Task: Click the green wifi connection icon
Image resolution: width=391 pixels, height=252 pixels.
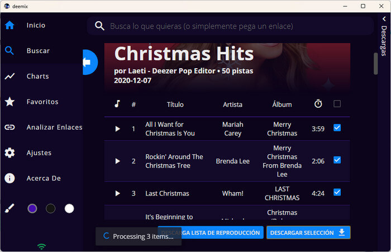Action: pyautogui.click(x=42, y=246)
